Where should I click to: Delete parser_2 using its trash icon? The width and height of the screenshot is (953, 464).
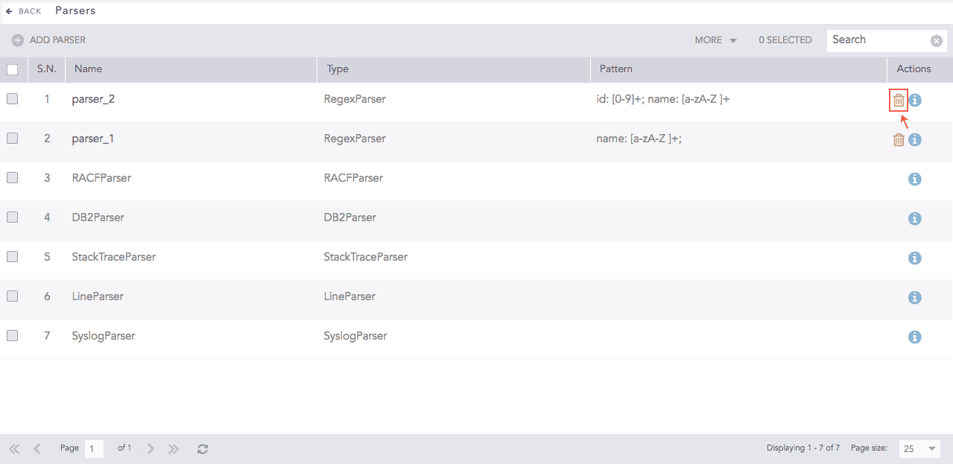click(898, 99)
